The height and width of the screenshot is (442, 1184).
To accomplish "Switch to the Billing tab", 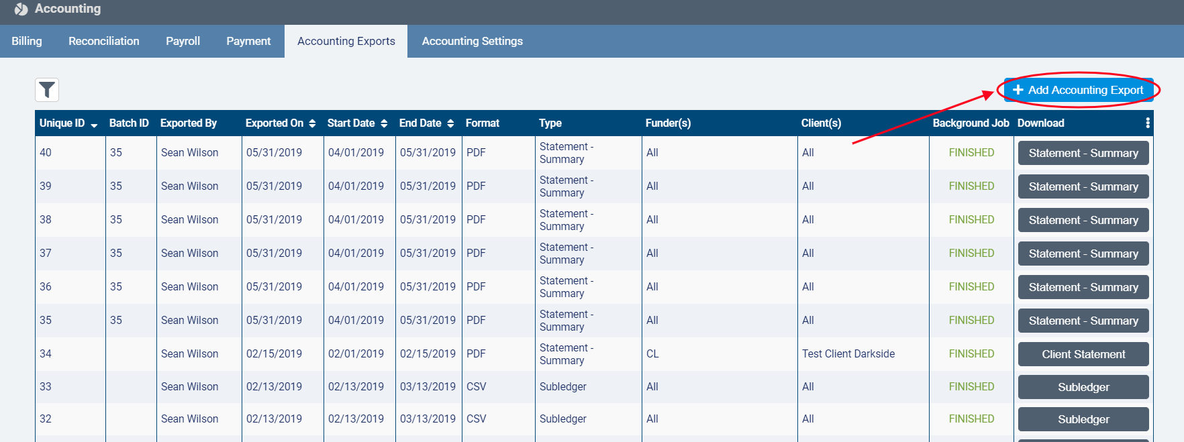I will tap(27, 41).
